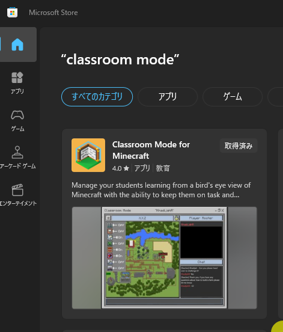Viewport: 283px width, 332px height.
Task: Click the star icon next to 4.0 rating
Action: click(126, 168)
